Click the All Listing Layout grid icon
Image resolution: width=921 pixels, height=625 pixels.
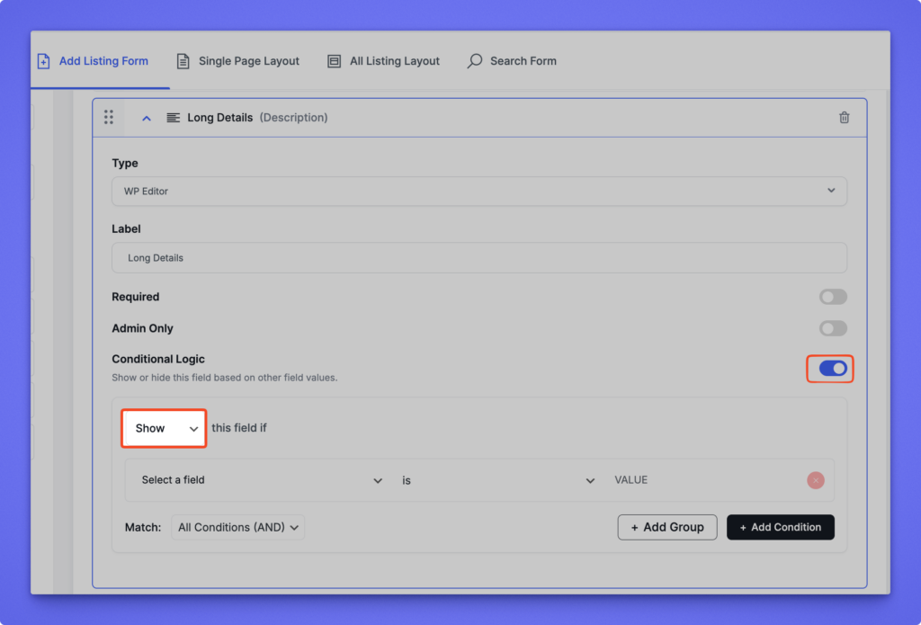pos(335,61)
